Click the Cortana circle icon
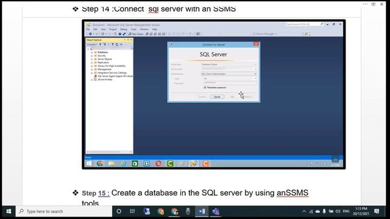390x219 pixels. (119, 211)
